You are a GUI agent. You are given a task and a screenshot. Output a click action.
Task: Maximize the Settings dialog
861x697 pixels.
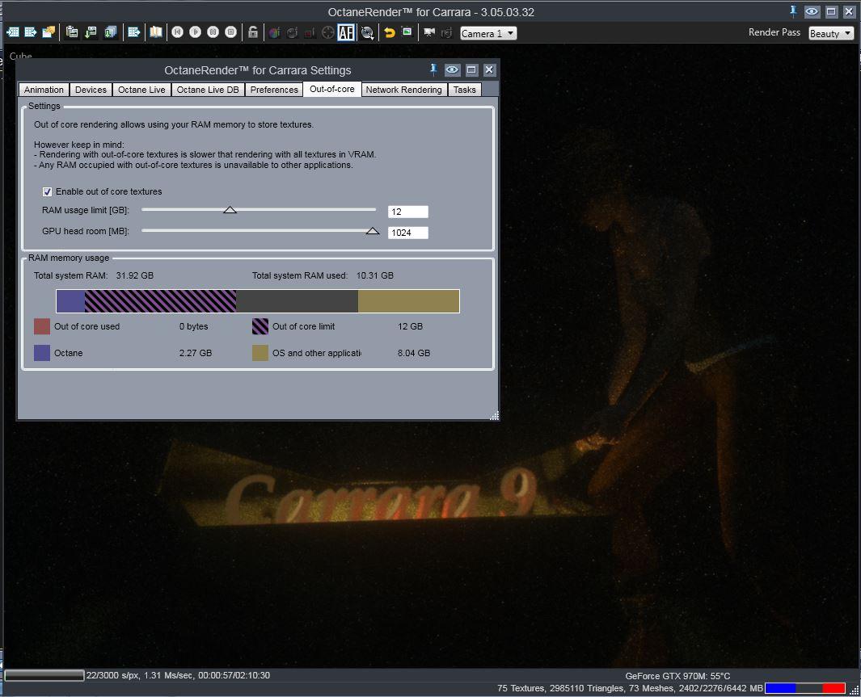tap(471, 69)
